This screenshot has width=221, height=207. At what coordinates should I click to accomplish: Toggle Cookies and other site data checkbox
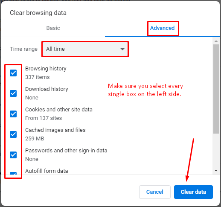coord(13,114)
